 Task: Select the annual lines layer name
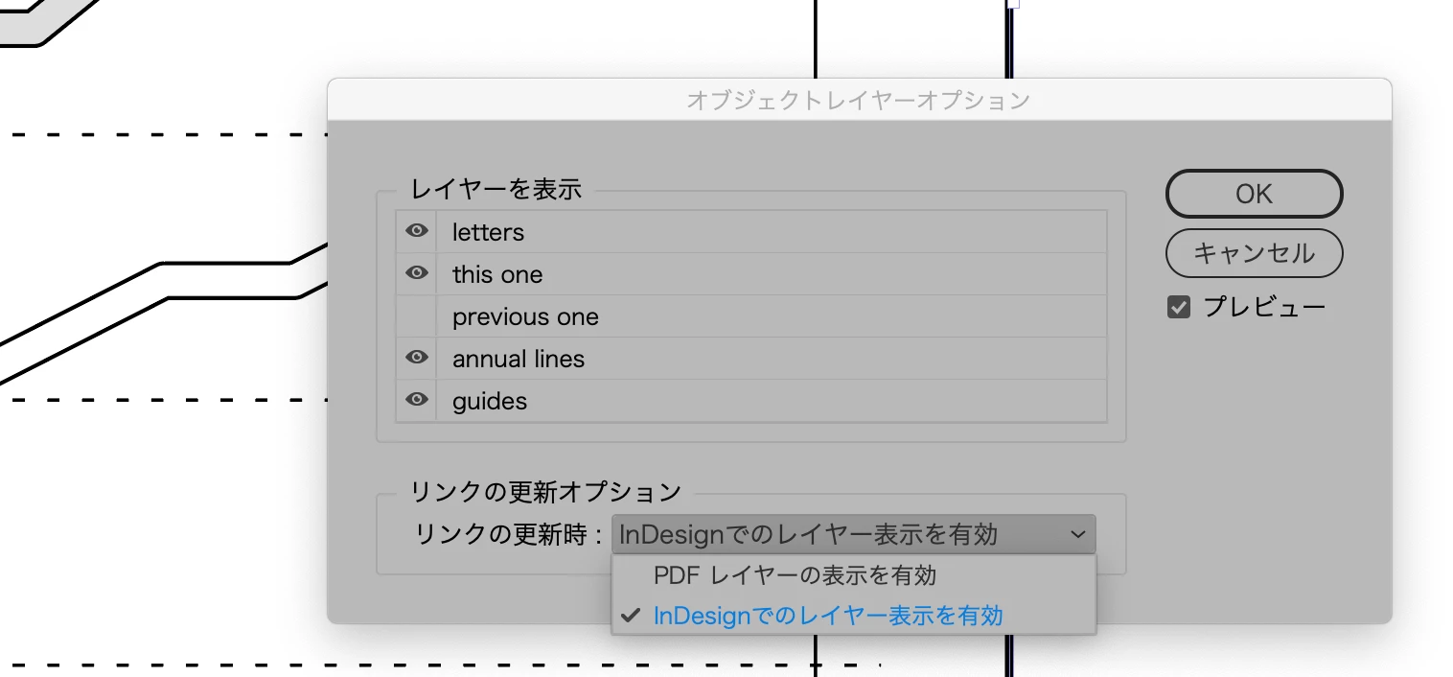(x=519, y=359)
